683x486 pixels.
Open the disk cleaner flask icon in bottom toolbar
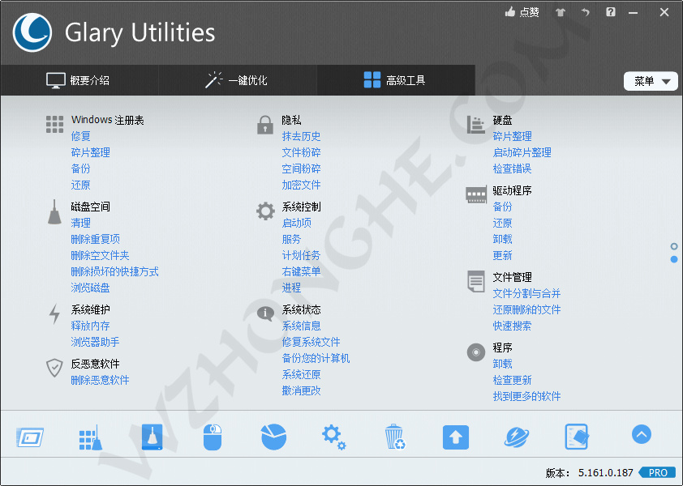151,437
